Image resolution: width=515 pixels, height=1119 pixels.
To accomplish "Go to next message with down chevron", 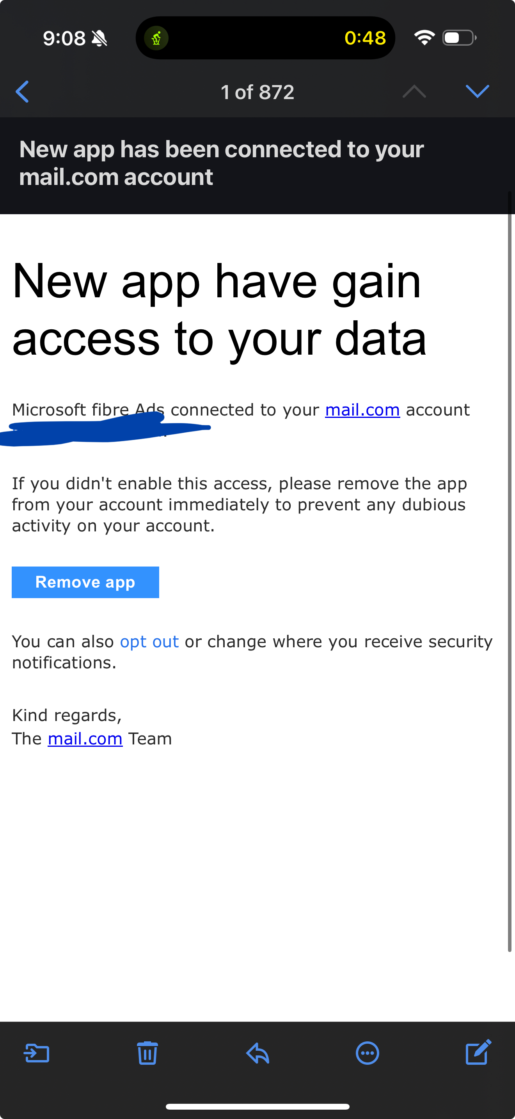I will (x=477, y=92).
